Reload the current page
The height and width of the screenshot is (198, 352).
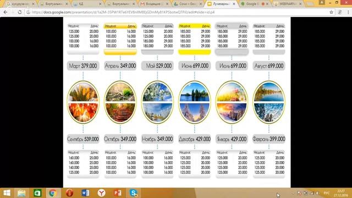[20, 12]
